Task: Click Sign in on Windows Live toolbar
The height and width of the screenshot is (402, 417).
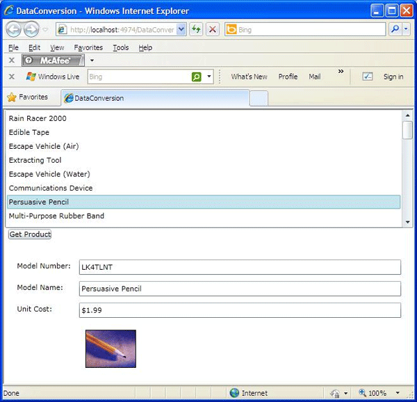Action: click(393, 77)
